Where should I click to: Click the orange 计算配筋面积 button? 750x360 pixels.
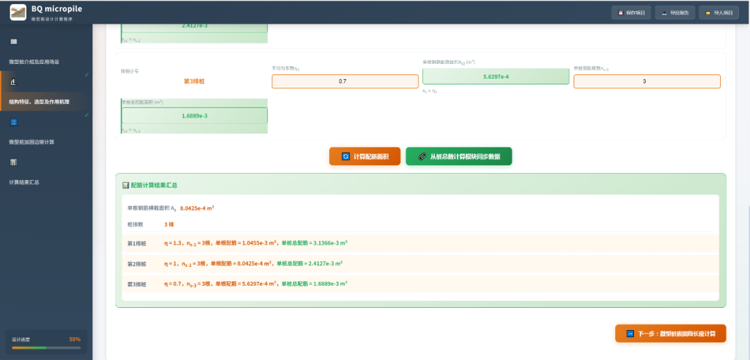pyautogui.click(x=365, y=156)
